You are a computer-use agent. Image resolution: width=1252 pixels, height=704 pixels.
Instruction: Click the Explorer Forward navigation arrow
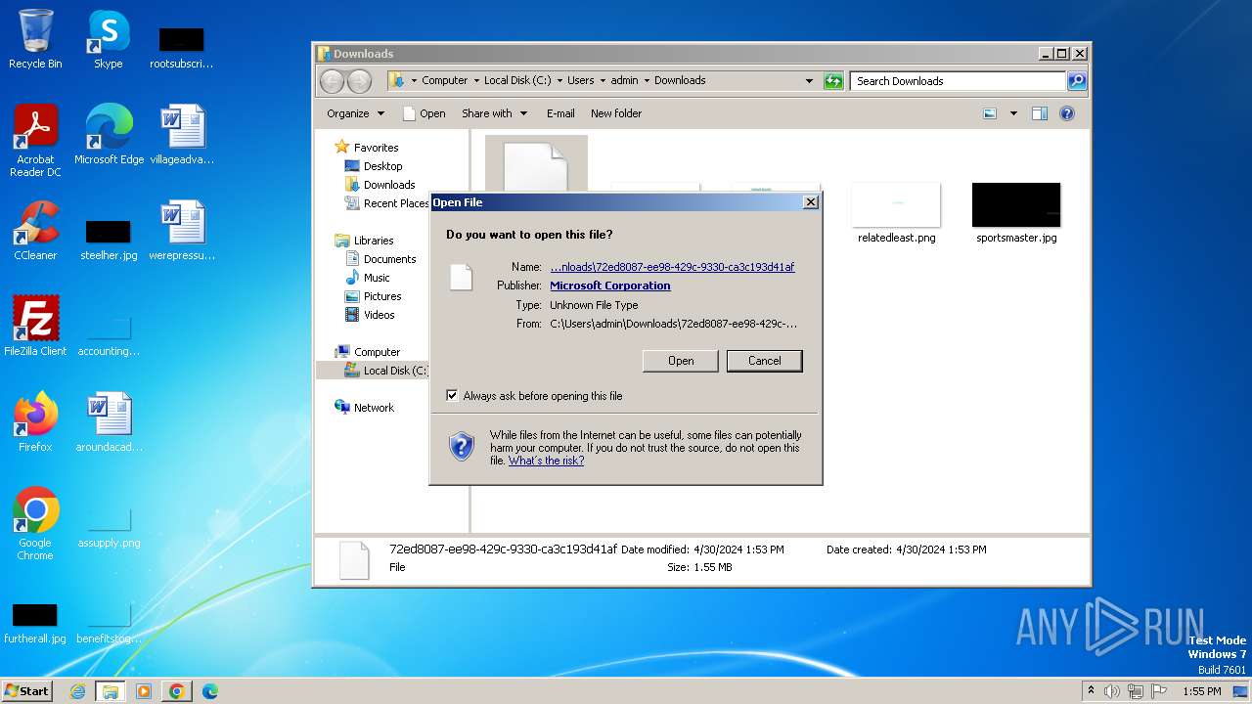coord(359,81)
